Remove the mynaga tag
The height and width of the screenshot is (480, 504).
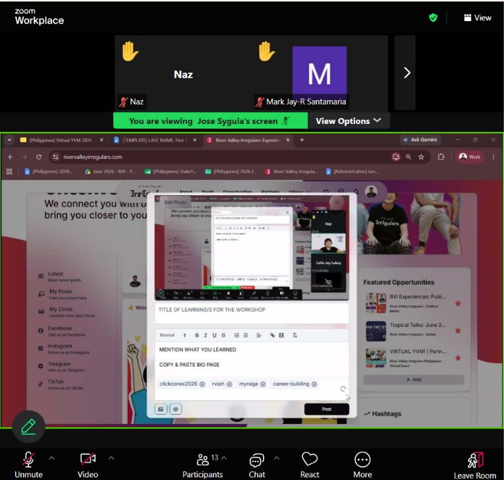pos(263,384)
